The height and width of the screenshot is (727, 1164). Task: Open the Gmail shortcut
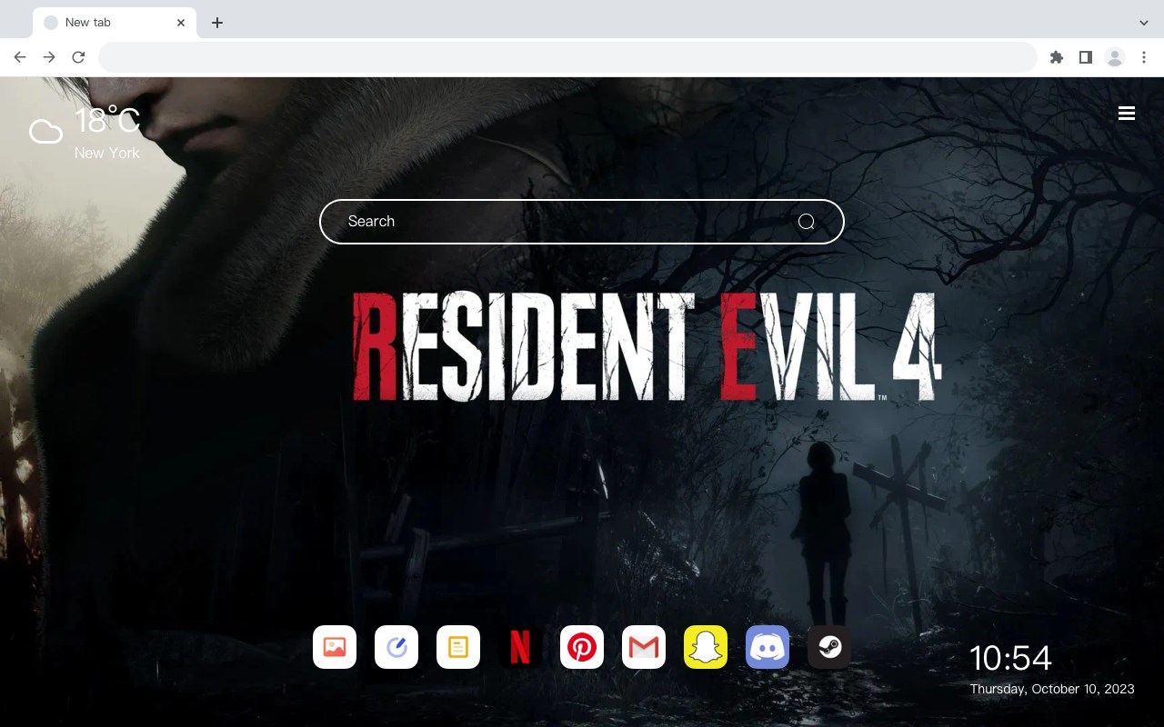644,647
